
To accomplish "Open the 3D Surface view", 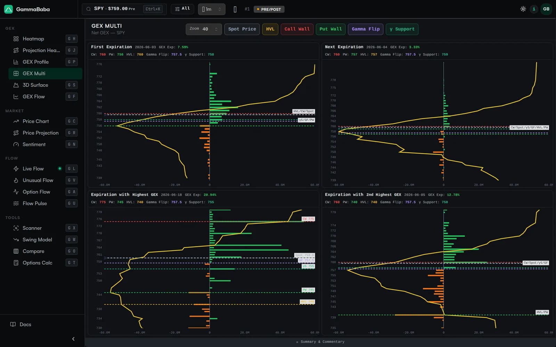I will (45, 85).
